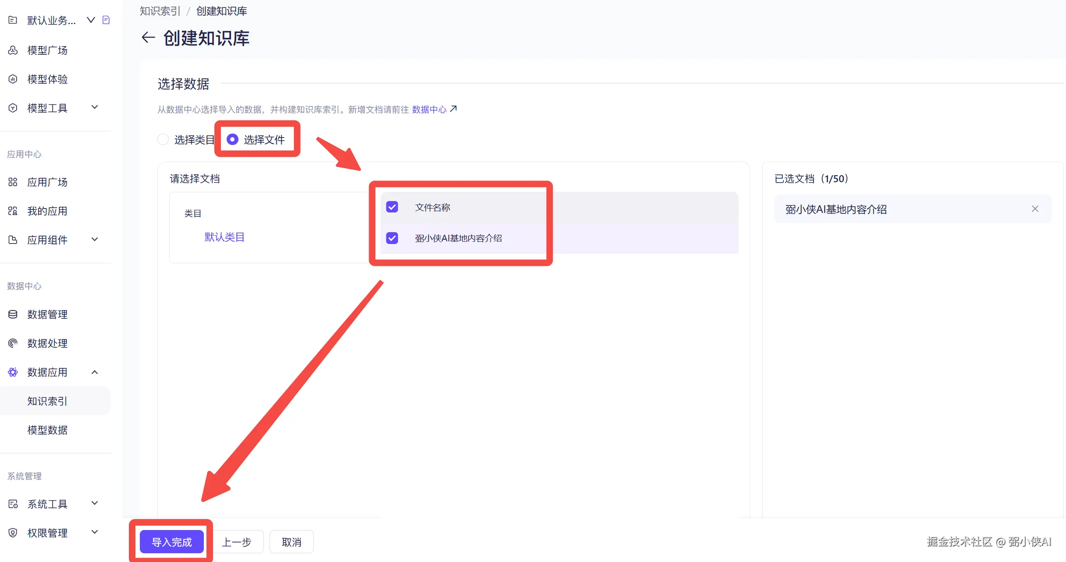
Task: Remove selected document 弼小侠AI基地内容介绍 with X
Action: pos(1035,209)
